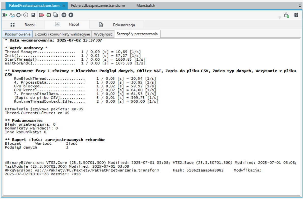The image size is (303, 199).
Task: Click the 'Podgląd danych' record count row
Action: pyautogui.click(x=36, y=147)
